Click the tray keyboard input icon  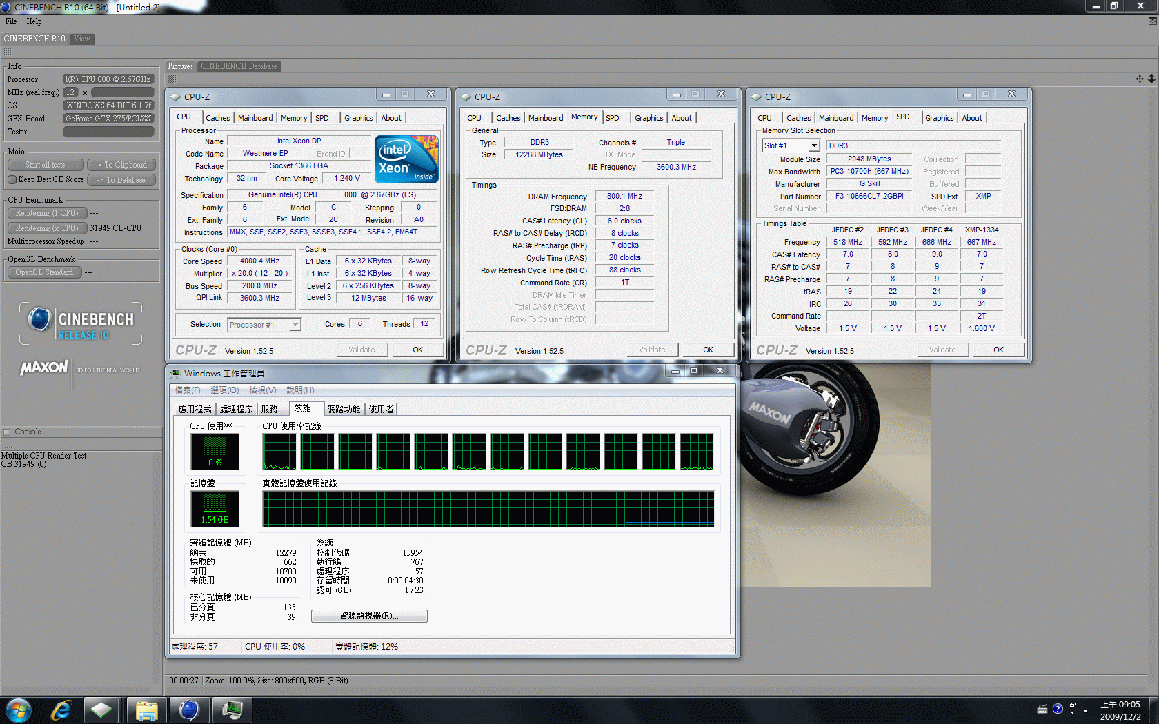(1042, 709)
